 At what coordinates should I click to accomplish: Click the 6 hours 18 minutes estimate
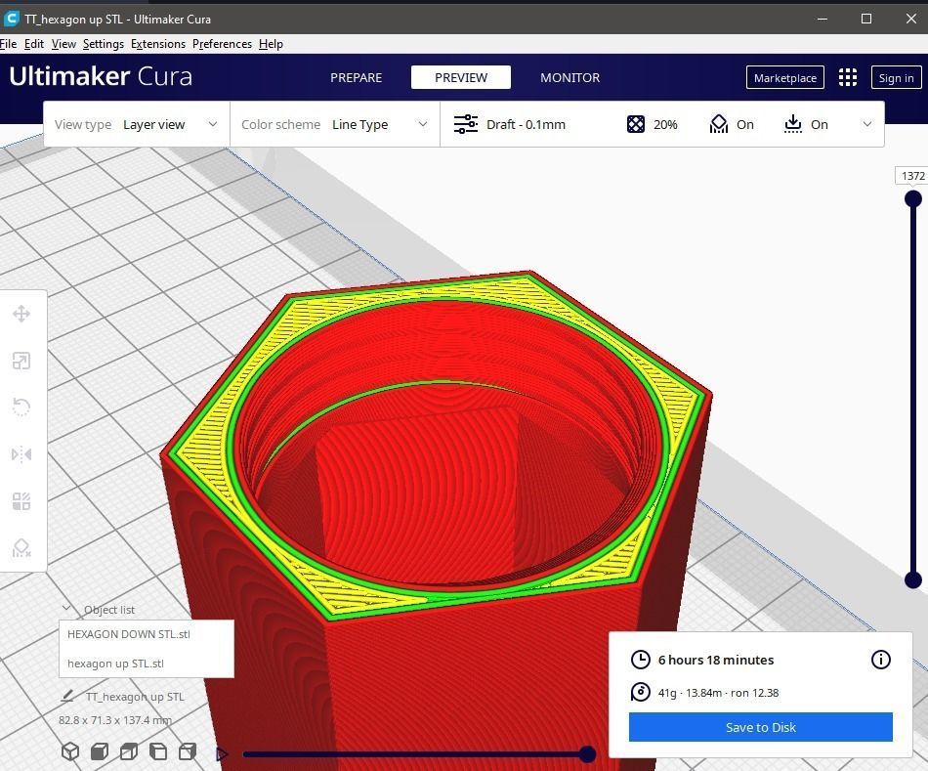click(x=715, y=660)
